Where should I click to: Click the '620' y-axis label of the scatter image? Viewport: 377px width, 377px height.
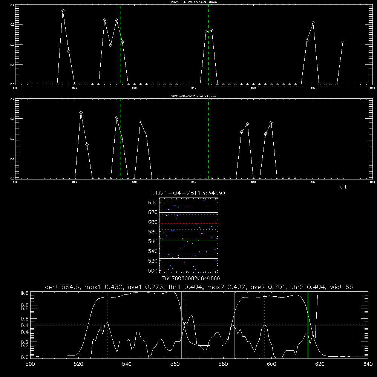coord(153,212)
